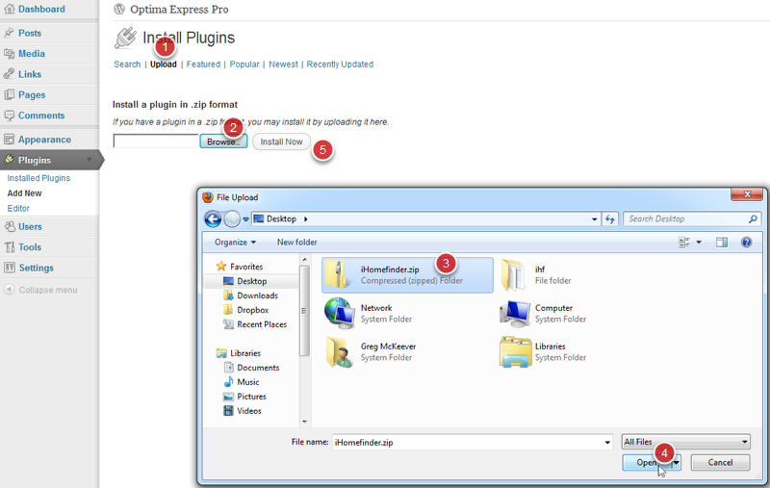This screenshot has height=488, width=770.
Task: Select Libraries in the navigation pane
Action: coord(245,353)
